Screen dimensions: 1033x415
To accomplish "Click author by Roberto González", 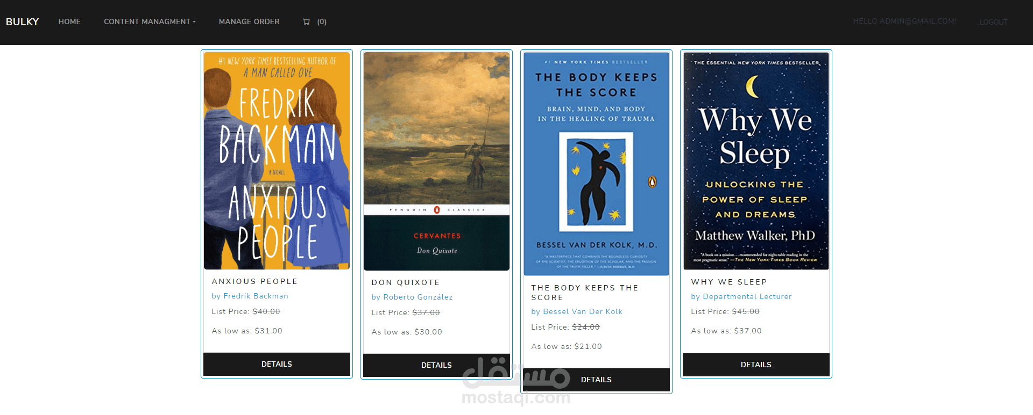I will pyautogui.click(x=412, y=297).
